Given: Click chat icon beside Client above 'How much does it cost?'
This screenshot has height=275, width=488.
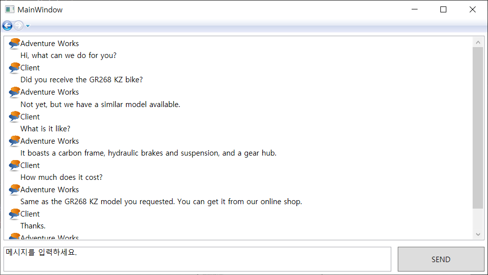Looking at the screenshot, I should [14, 165].
